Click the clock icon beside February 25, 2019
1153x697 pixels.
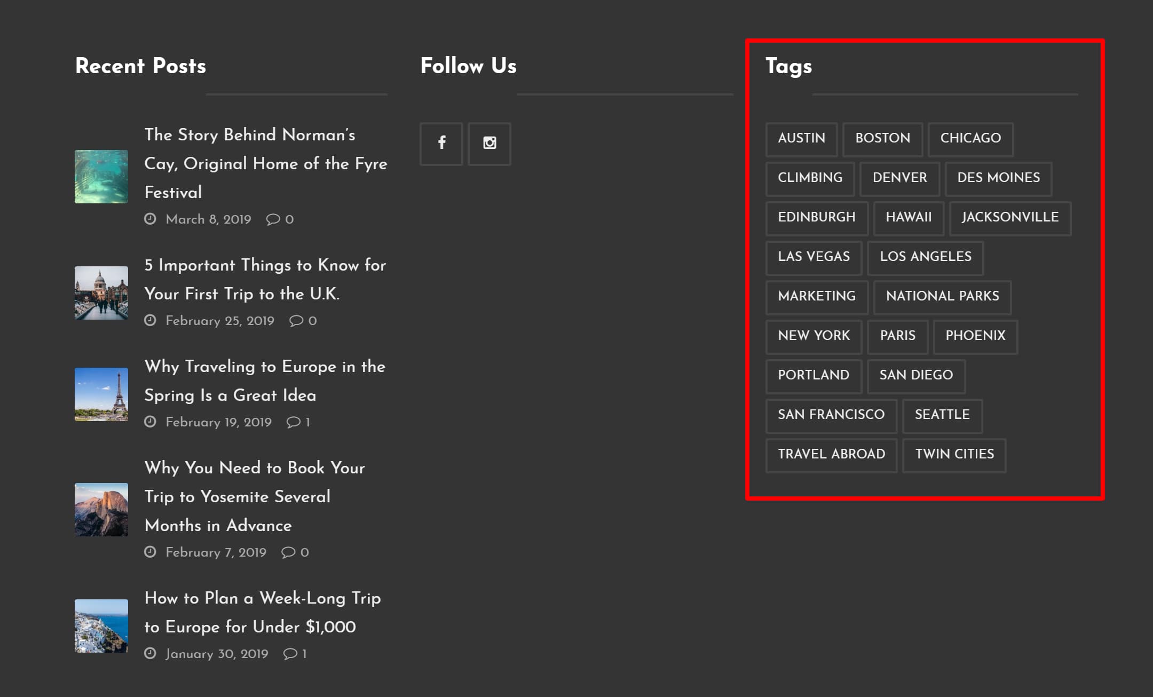pyautogui.click(x=151, y=320)
